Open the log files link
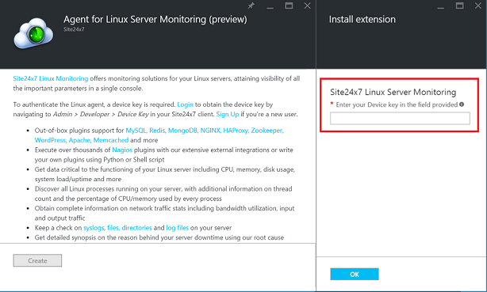 (178, 228)
